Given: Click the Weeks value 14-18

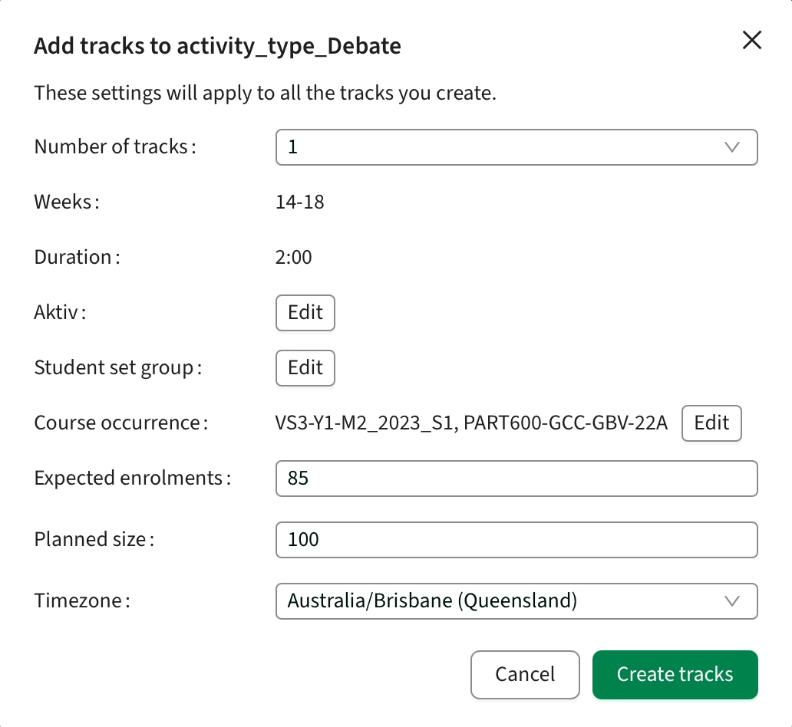Looking at the screenshot, I should (x=300, y=202).
